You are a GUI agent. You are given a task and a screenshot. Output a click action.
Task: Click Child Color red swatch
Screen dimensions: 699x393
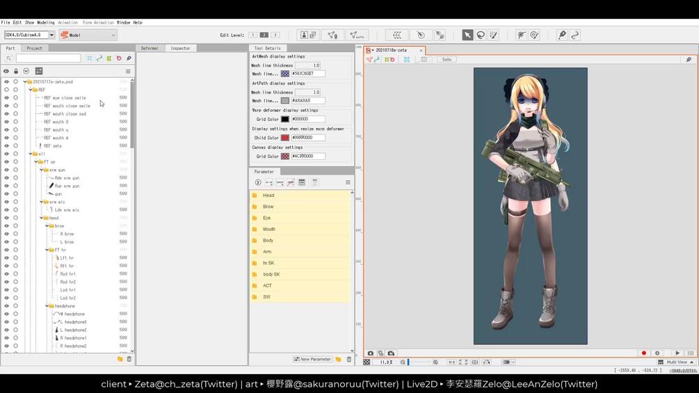click(285, 138)
